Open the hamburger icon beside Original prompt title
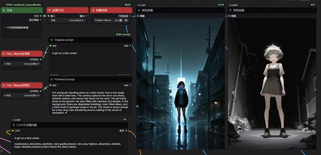 (x=51, y=40)
